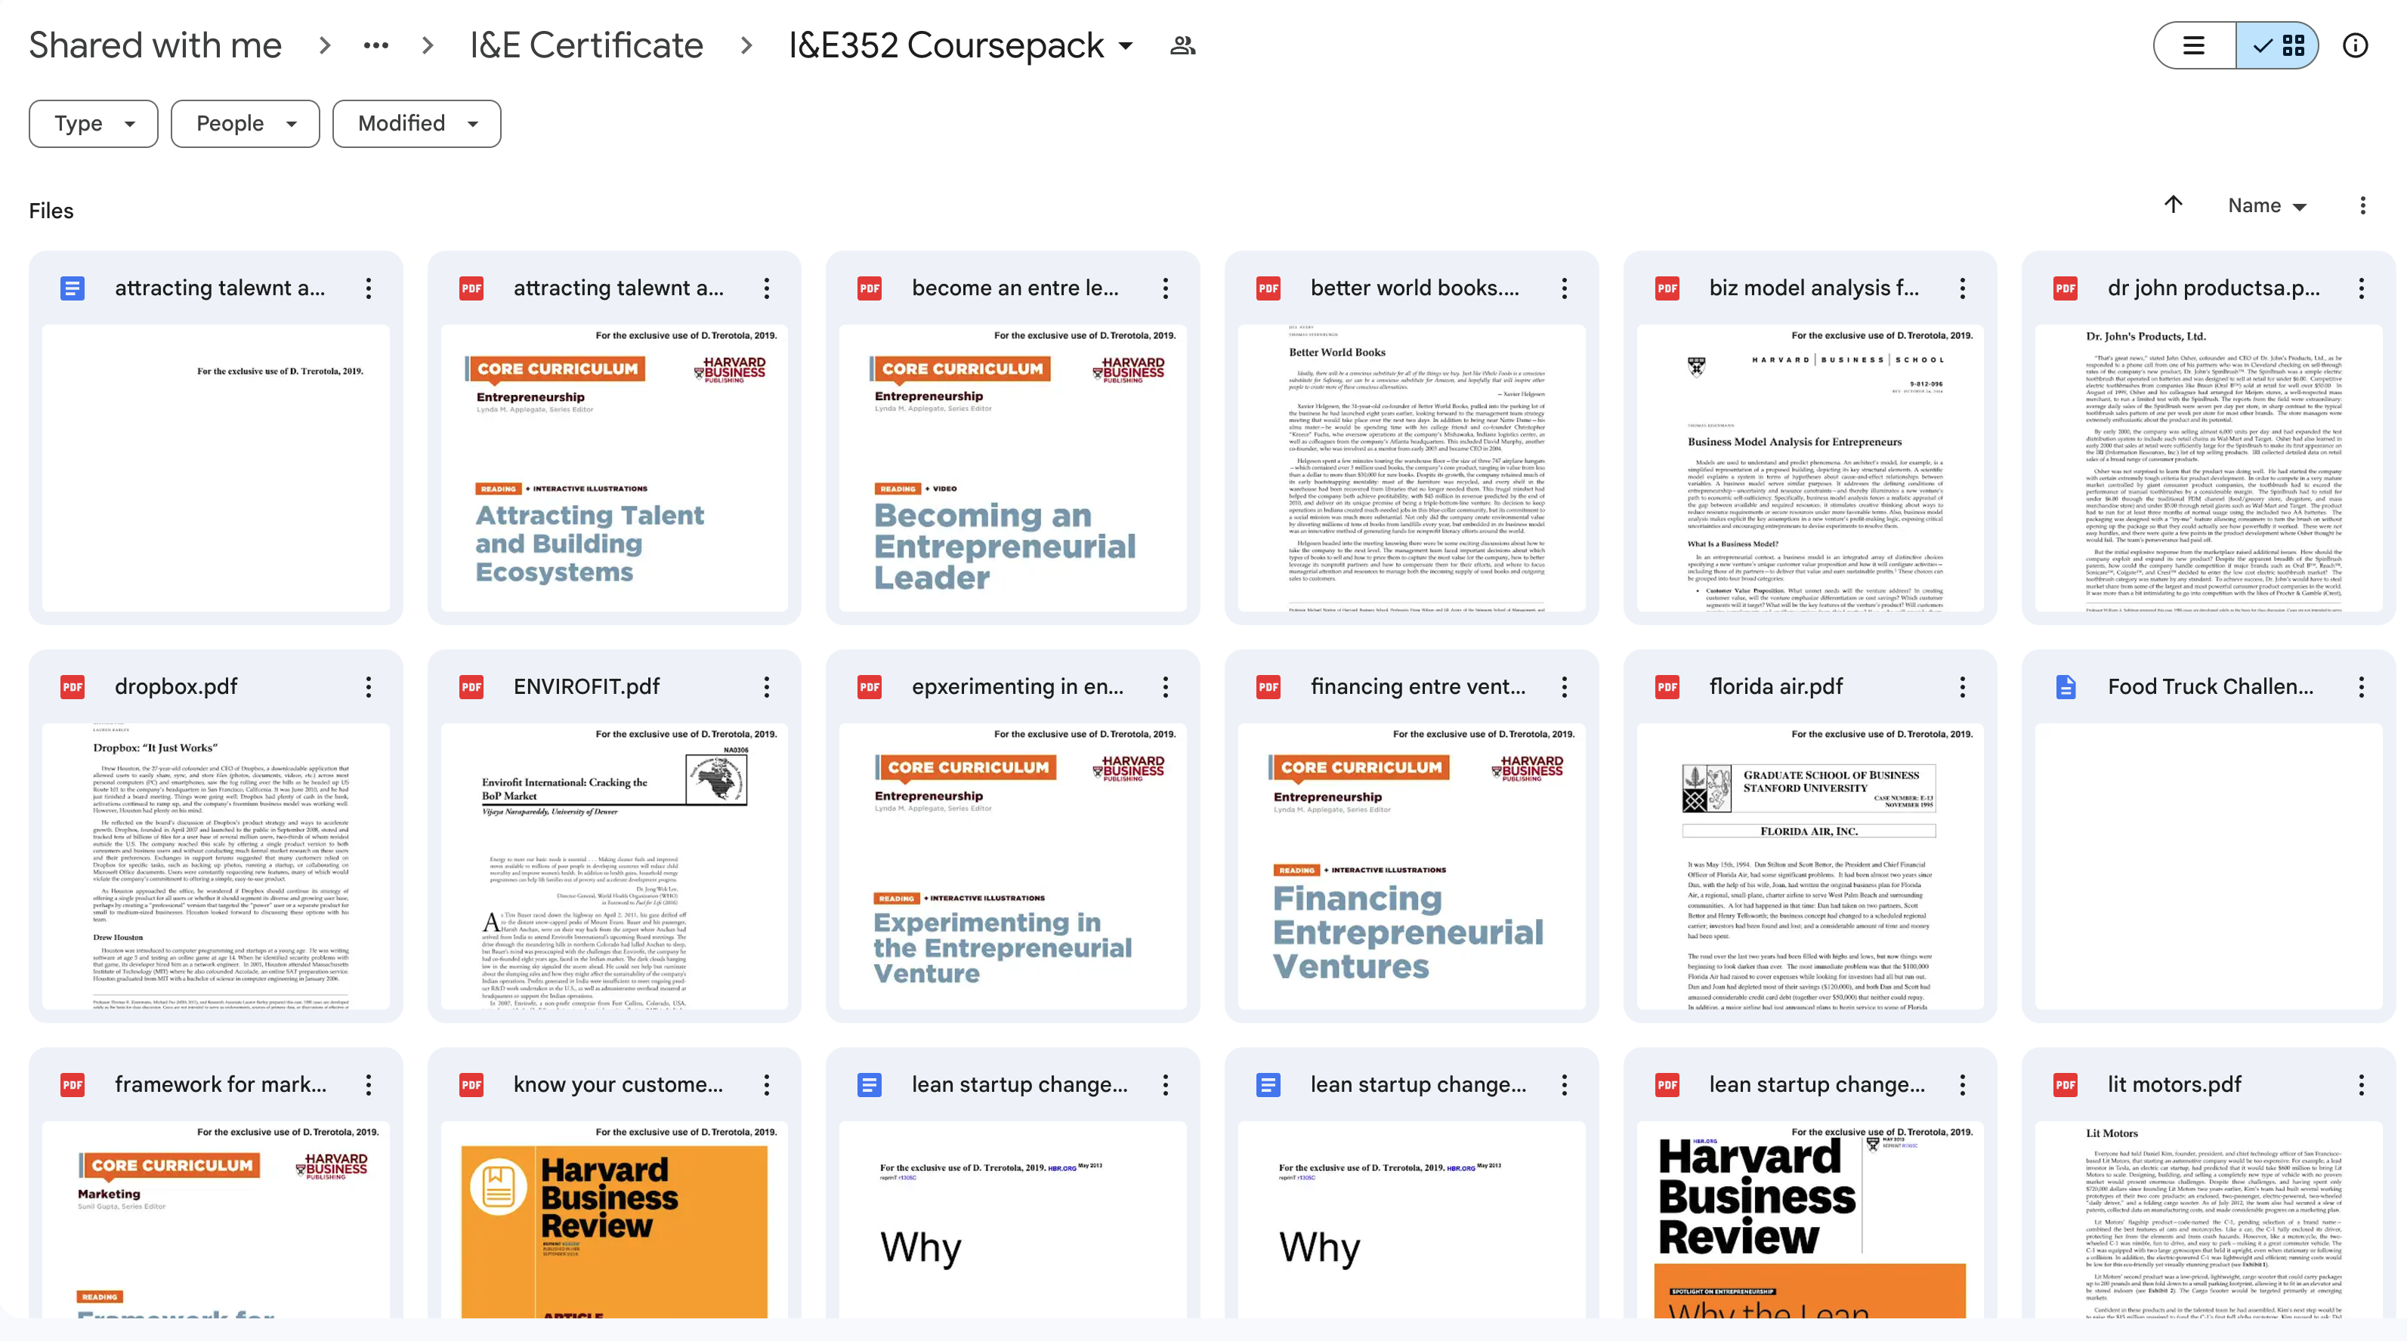The width and height of the screenshot is (2407, 1341).
Task: Click the three-dot menu on ENVIROFIT.pdf
Action: tap(766, 687)
